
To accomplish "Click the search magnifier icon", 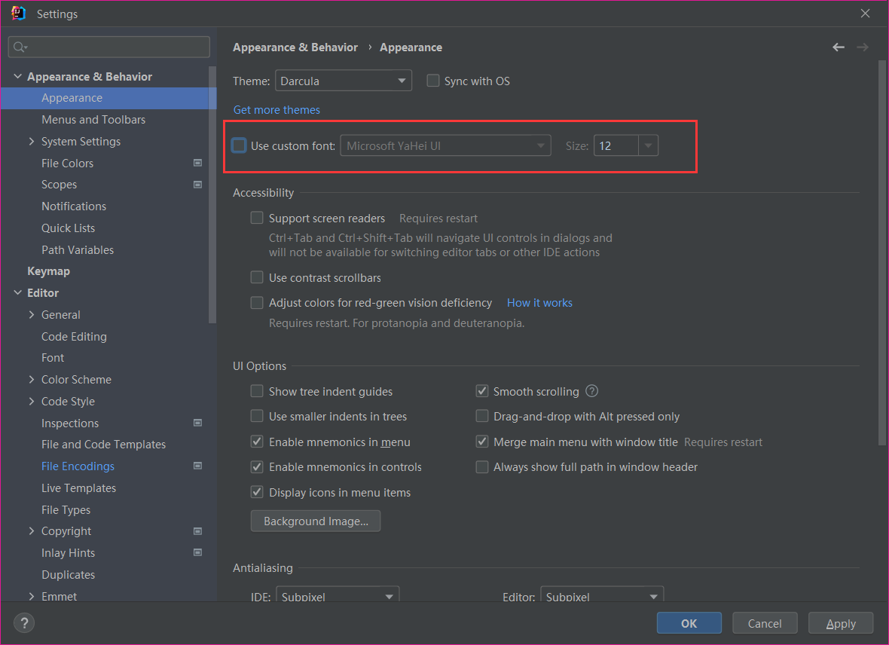I will point(20,47).
